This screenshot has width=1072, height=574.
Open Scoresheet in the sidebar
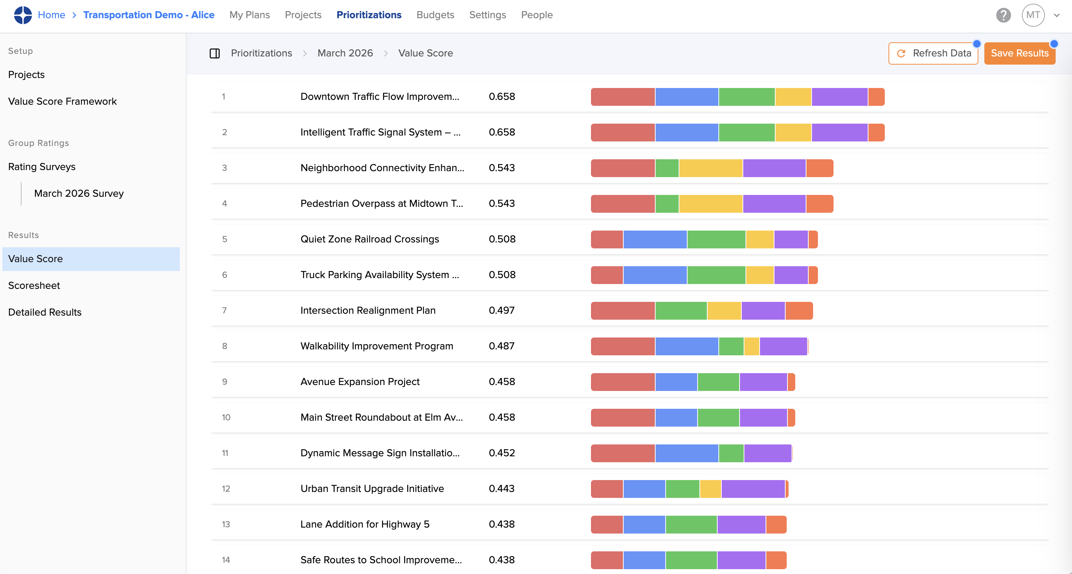click(x=34, y=286)
